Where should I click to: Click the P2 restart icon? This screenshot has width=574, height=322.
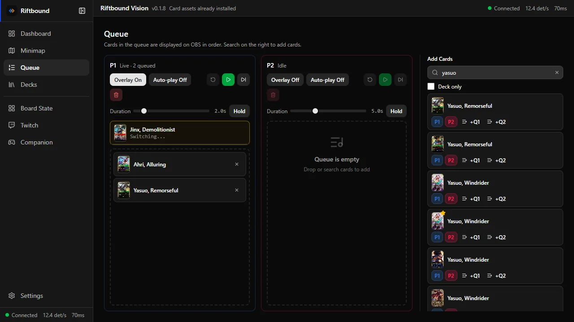pyautogui.click(x=370, y=80)
